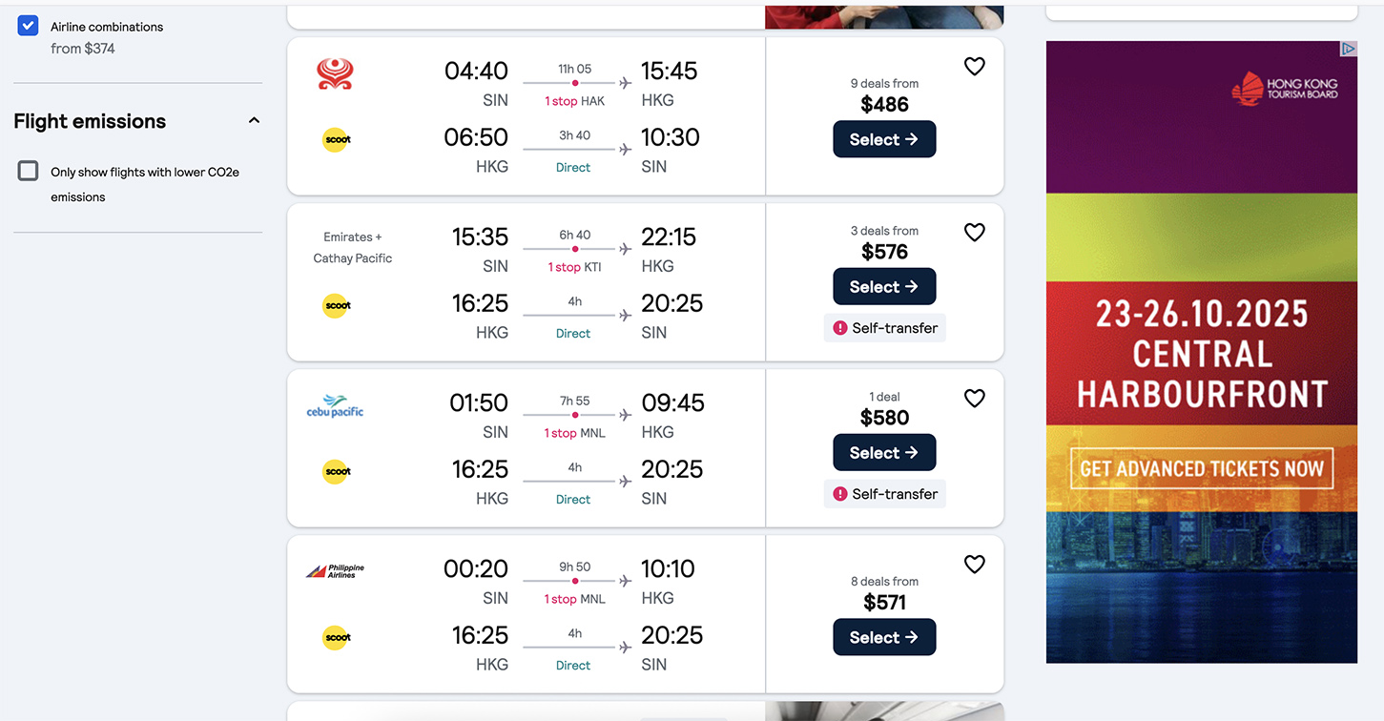This screenshot has height=721, width=1384.
Task: Click the ad choices icon on the banner
Action: [x=1348, y=49]
